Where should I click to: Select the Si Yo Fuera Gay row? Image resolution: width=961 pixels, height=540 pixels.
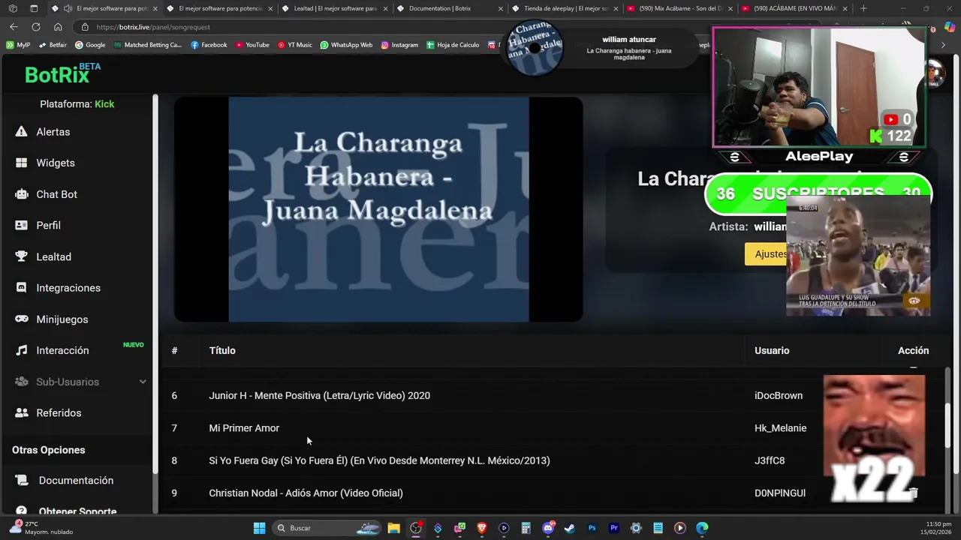pyautogui.click(x=379, y=460)
